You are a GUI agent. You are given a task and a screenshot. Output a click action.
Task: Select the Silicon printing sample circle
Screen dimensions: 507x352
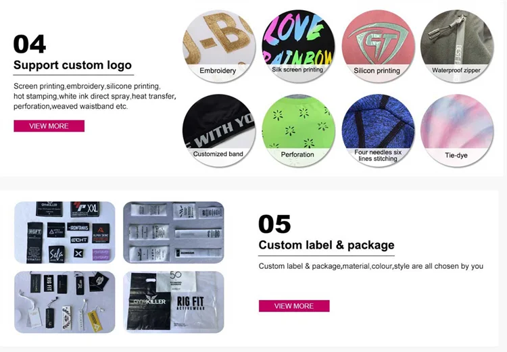click(378, 45)
